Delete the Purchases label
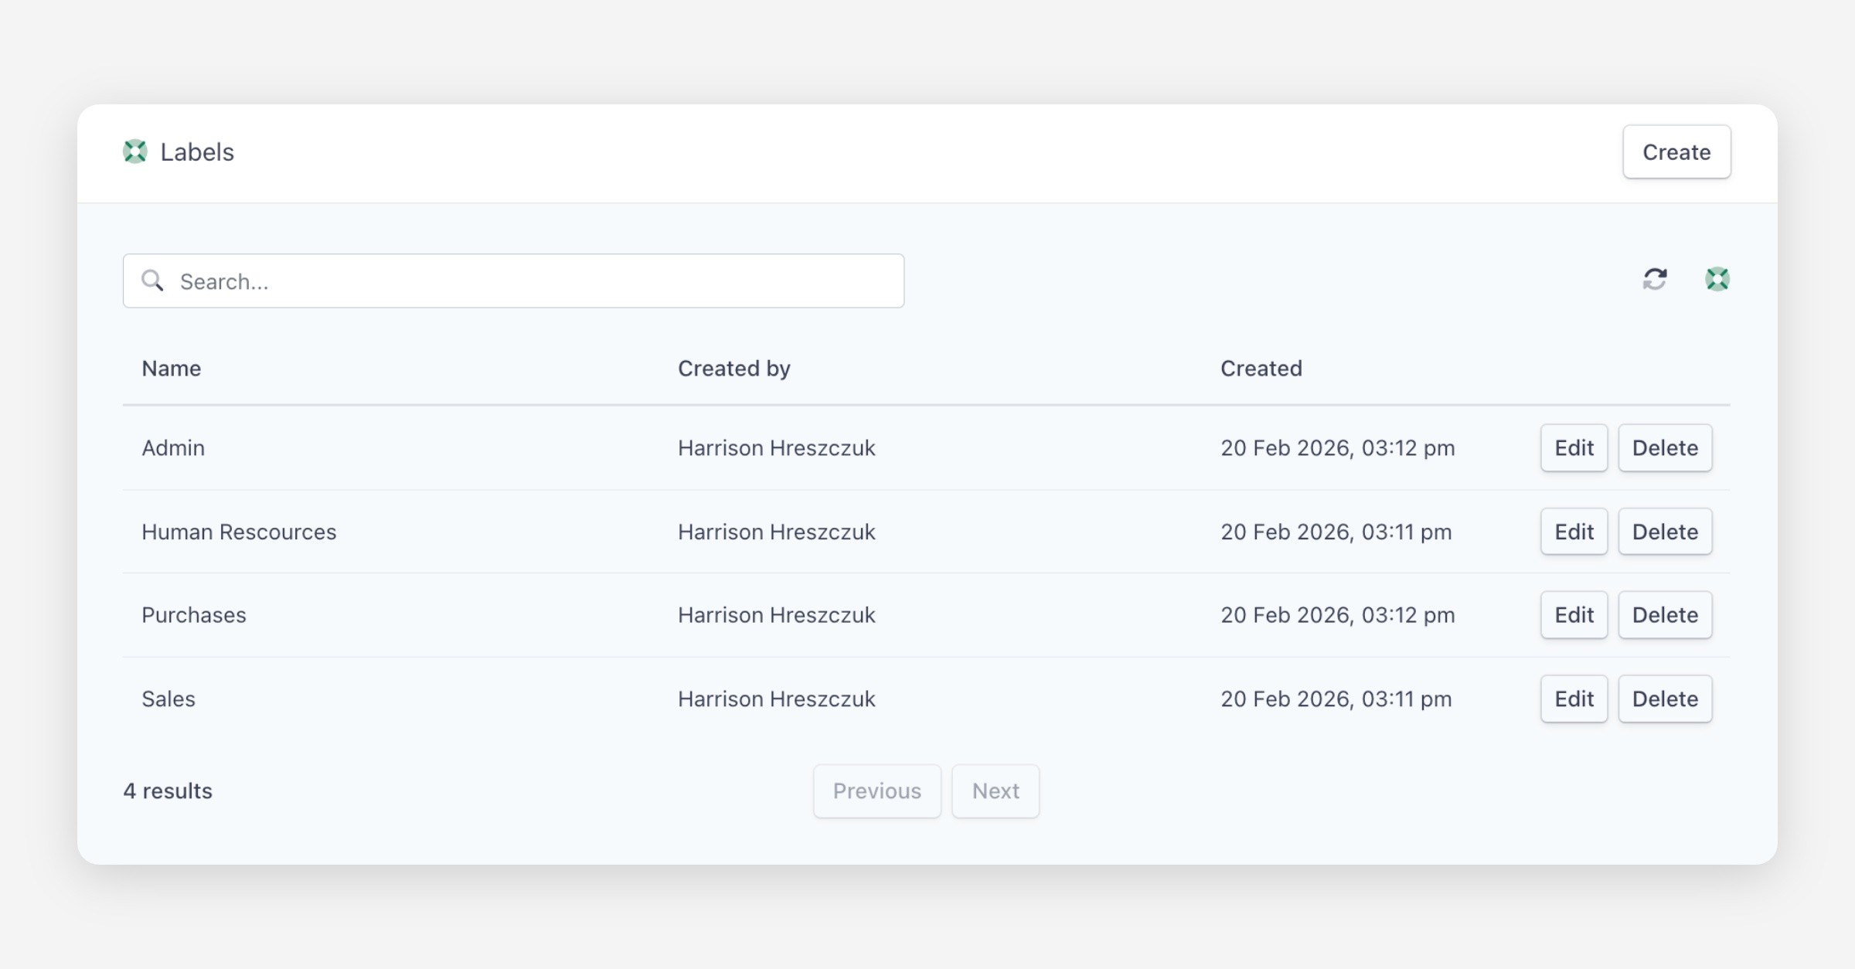The image size is (1855, 969). 1665,615
